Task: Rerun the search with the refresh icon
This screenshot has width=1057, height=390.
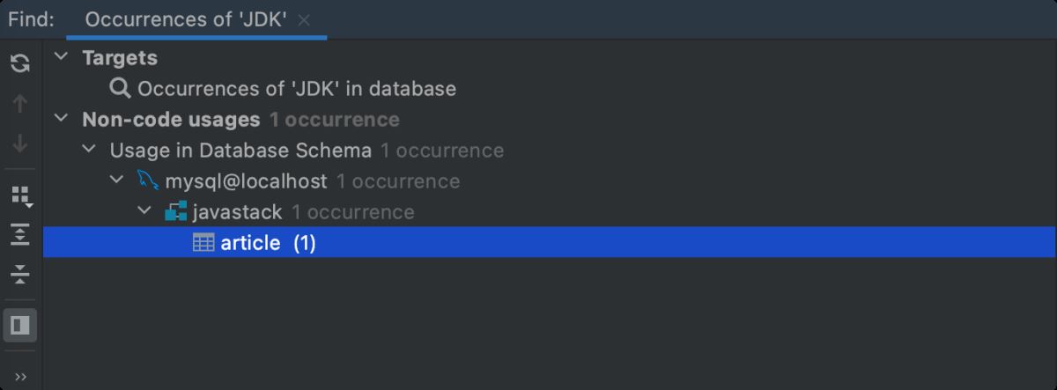Action: tap(20, 63)
